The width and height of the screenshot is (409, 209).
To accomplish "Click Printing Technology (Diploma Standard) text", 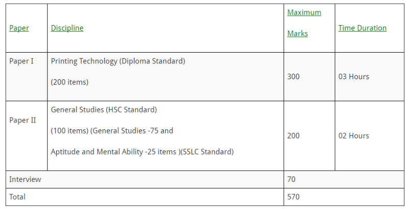I will point(118,61).
